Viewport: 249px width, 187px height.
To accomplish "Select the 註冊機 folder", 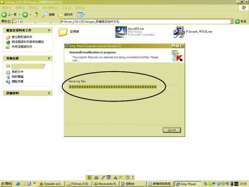I will pos(69,32).
